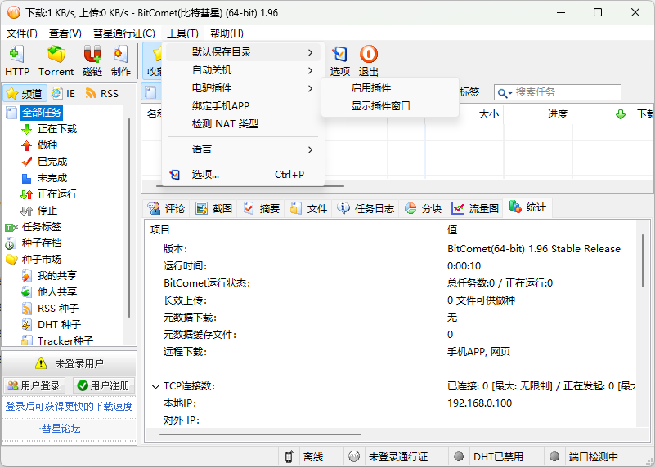Open the search box magnifier dropdown

point(504,93)
